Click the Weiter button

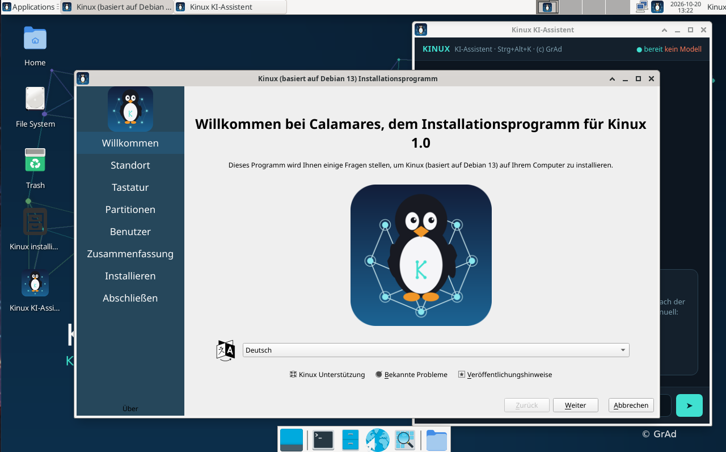pos(576,405)
